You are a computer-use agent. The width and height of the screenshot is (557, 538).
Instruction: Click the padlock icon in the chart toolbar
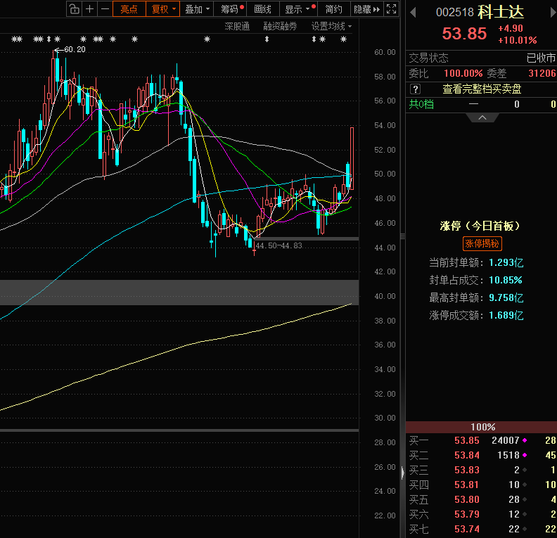click(75, 9)
